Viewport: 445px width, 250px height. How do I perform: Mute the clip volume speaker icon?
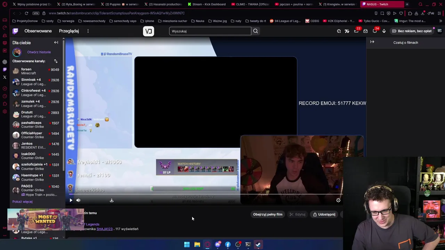point(78,200)
